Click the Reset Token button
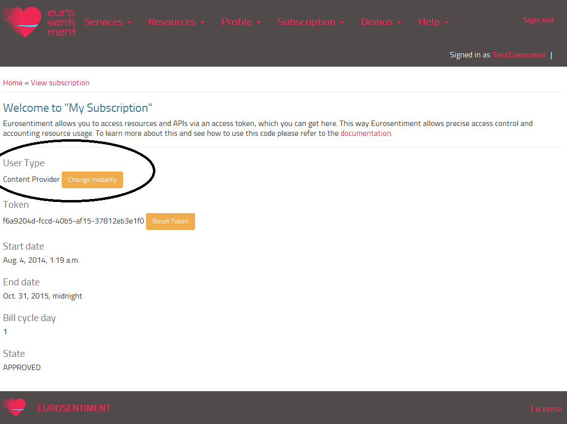Image resolution: width=567 pixels, height=424 pixels. pyautogui.click(x=171, y=222)
